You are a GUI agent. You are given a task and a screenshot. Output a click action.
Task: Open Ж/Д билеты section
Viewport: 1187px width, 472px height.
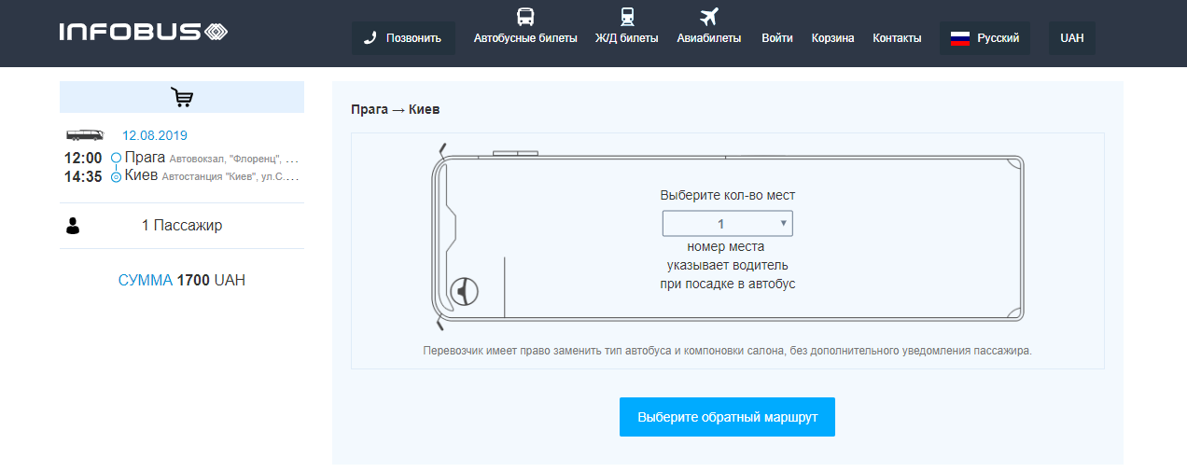click(x=627, y=38)
